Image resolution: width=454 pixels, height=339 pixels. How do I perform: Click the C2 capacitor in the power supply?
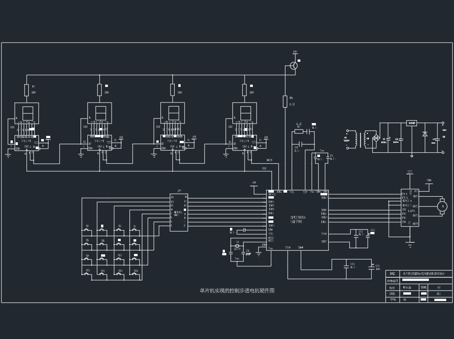coord(401,140)
